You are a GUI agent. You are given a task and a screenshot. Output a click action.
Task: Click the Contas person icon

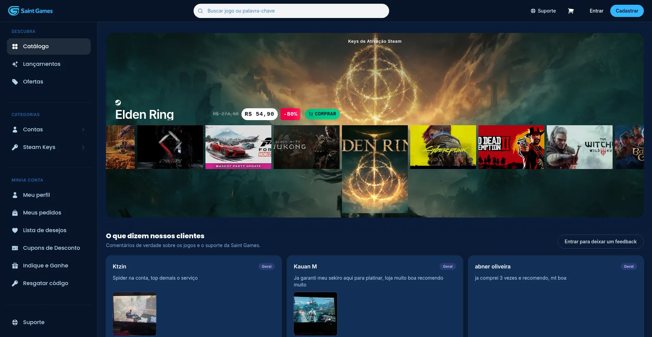coord(15,130)
